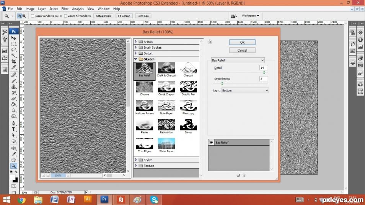Click the Detail slider handle
365x205 pixels.
(264, 72)
